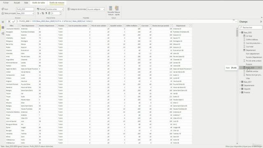Open filter dropdown on Villes column

pos(19,25)
